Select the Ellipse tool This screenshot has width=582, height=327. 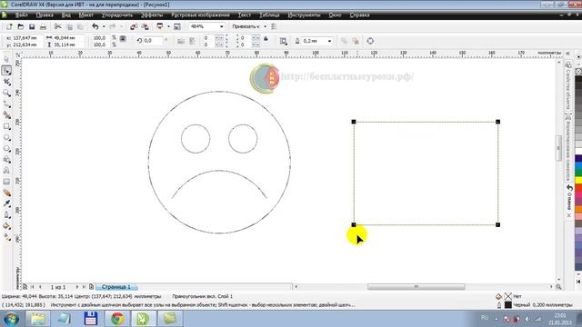[x=6, y=137]
